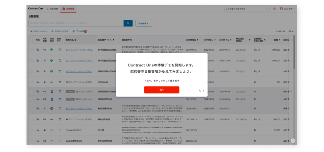This screenshot has width=324, height=152.
Task: Sort by 契約締結日 column
Action: click(x=192, y=40)
